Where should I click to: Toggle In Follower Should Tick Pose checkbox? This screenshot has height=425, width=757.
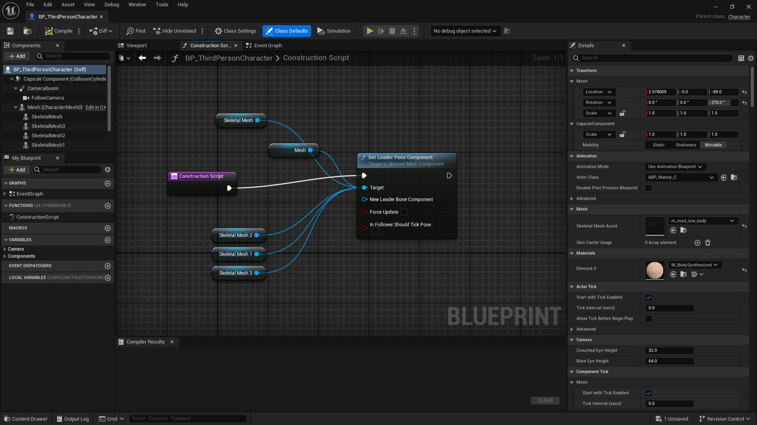[375, 231]
